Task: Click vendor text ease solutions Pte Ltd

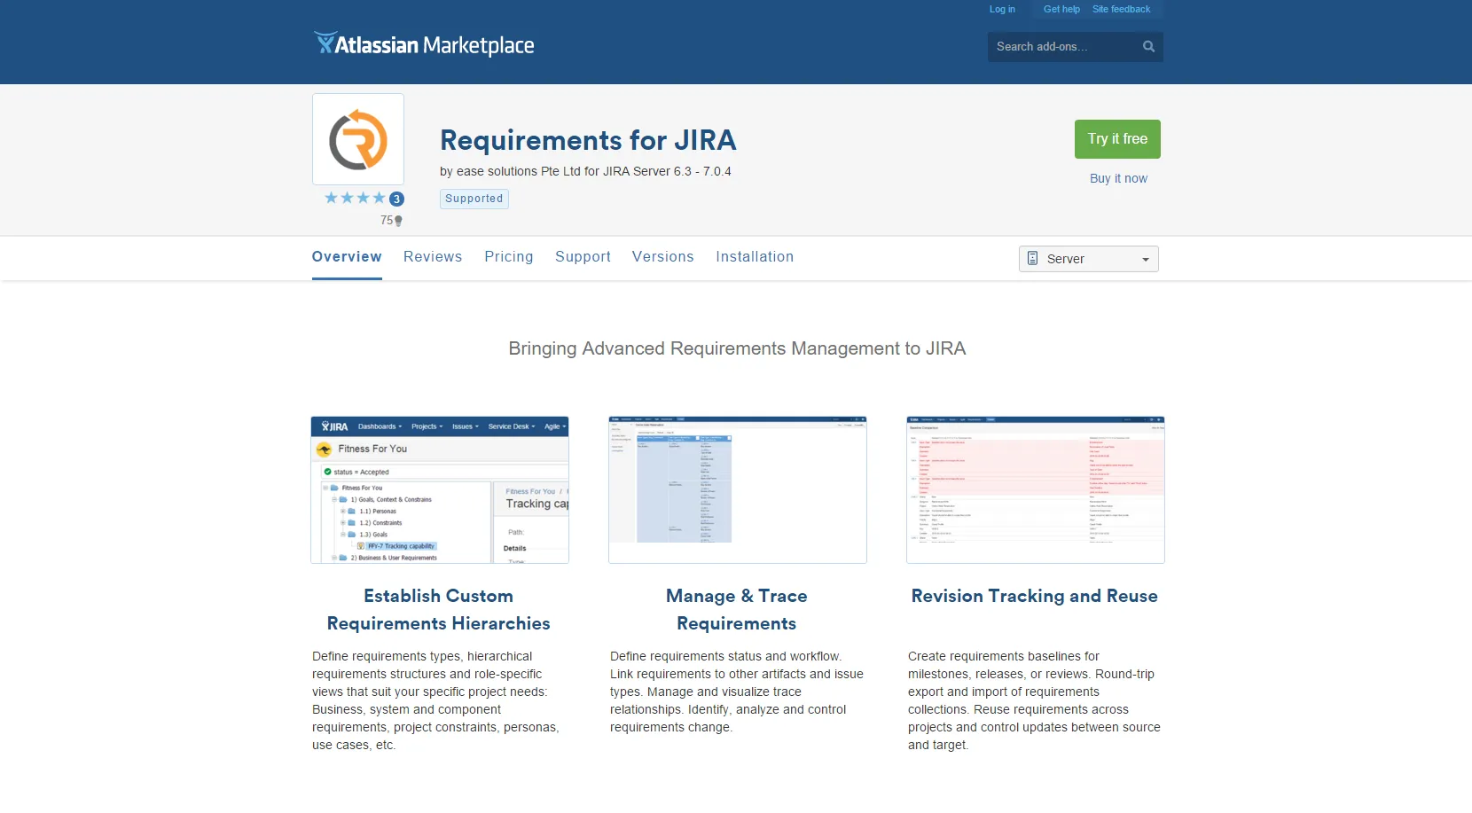Action: (518, 171)
